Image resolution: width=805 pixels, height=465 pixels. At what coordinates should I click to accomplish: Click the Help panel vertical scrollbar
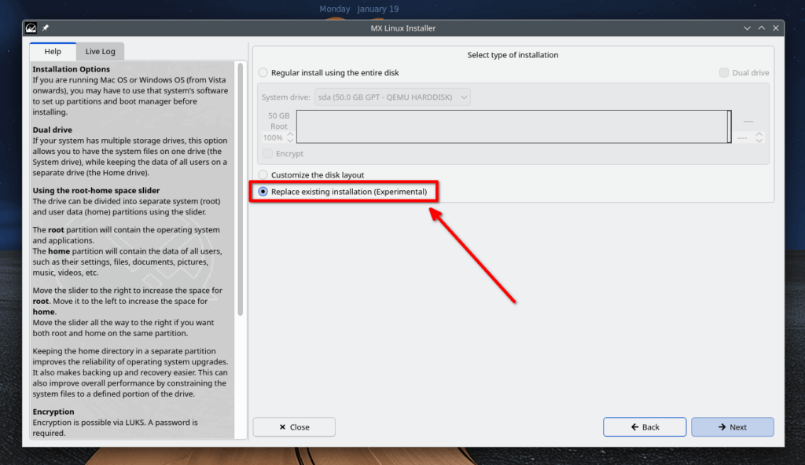pos(240,189)
